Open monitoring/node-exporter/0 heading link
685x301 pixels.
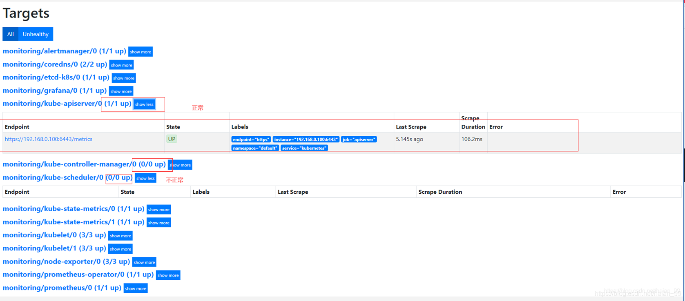(x=66, y=261)
